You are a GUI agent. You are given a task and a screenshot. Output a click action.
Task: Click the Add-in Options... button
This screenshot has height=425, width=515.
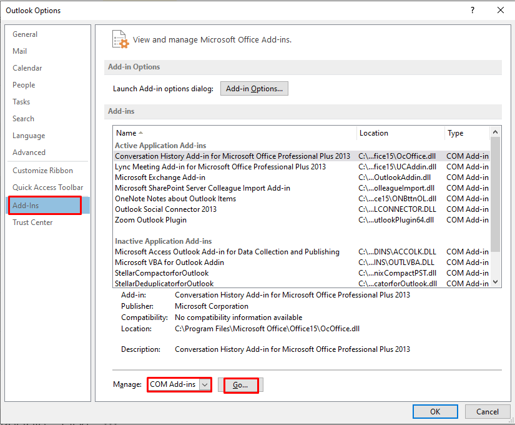(254, 89)
